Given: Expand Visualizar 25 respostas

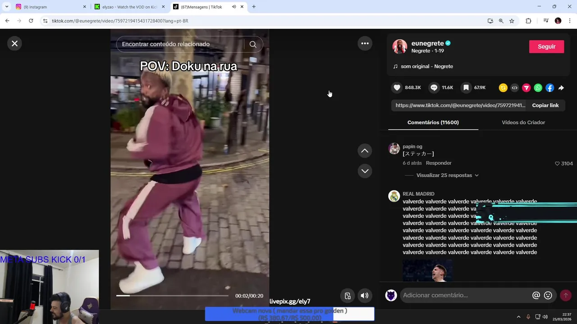Looking at the screenshot, I should pyautogui.click(x=447, y=175).
